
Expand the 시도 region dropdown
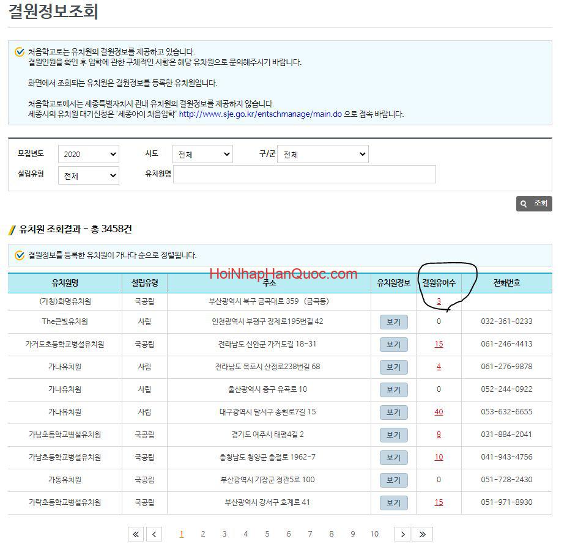tap(202, 155)
